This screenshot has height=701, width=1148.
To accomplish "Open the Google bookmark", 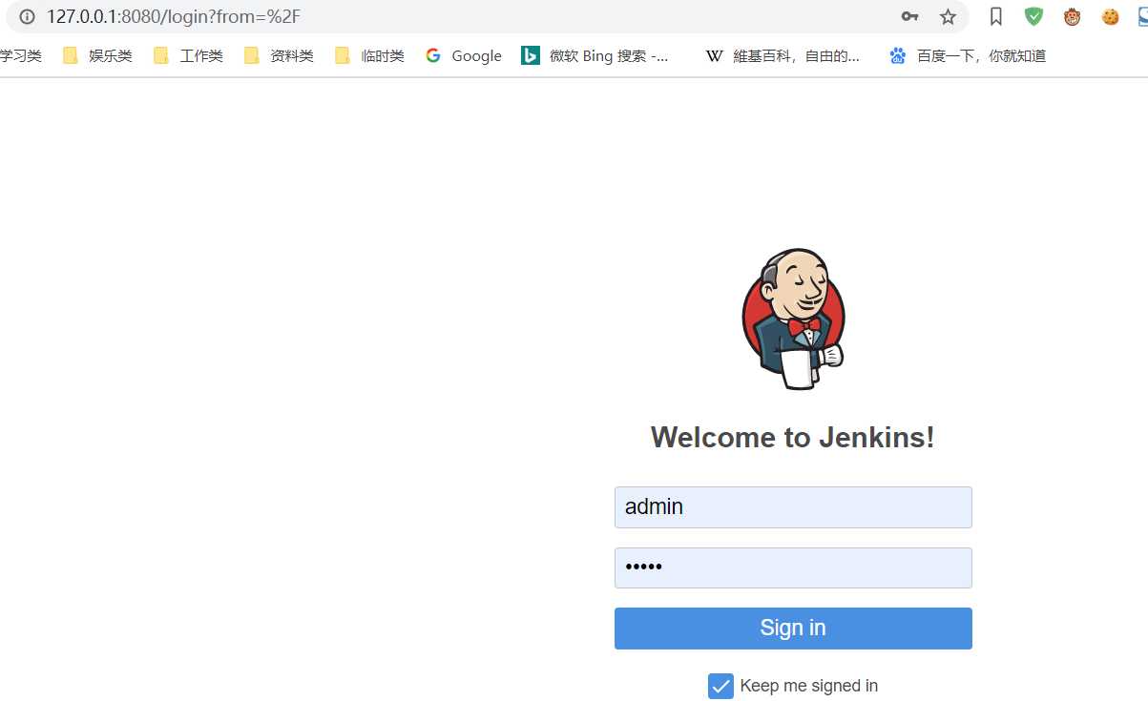I will [x=464, y=56].
